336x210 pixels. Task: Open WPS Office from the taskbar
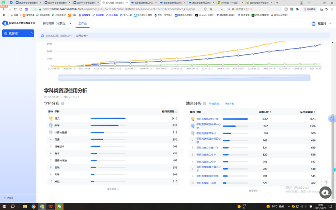click(x=51, y=206)
